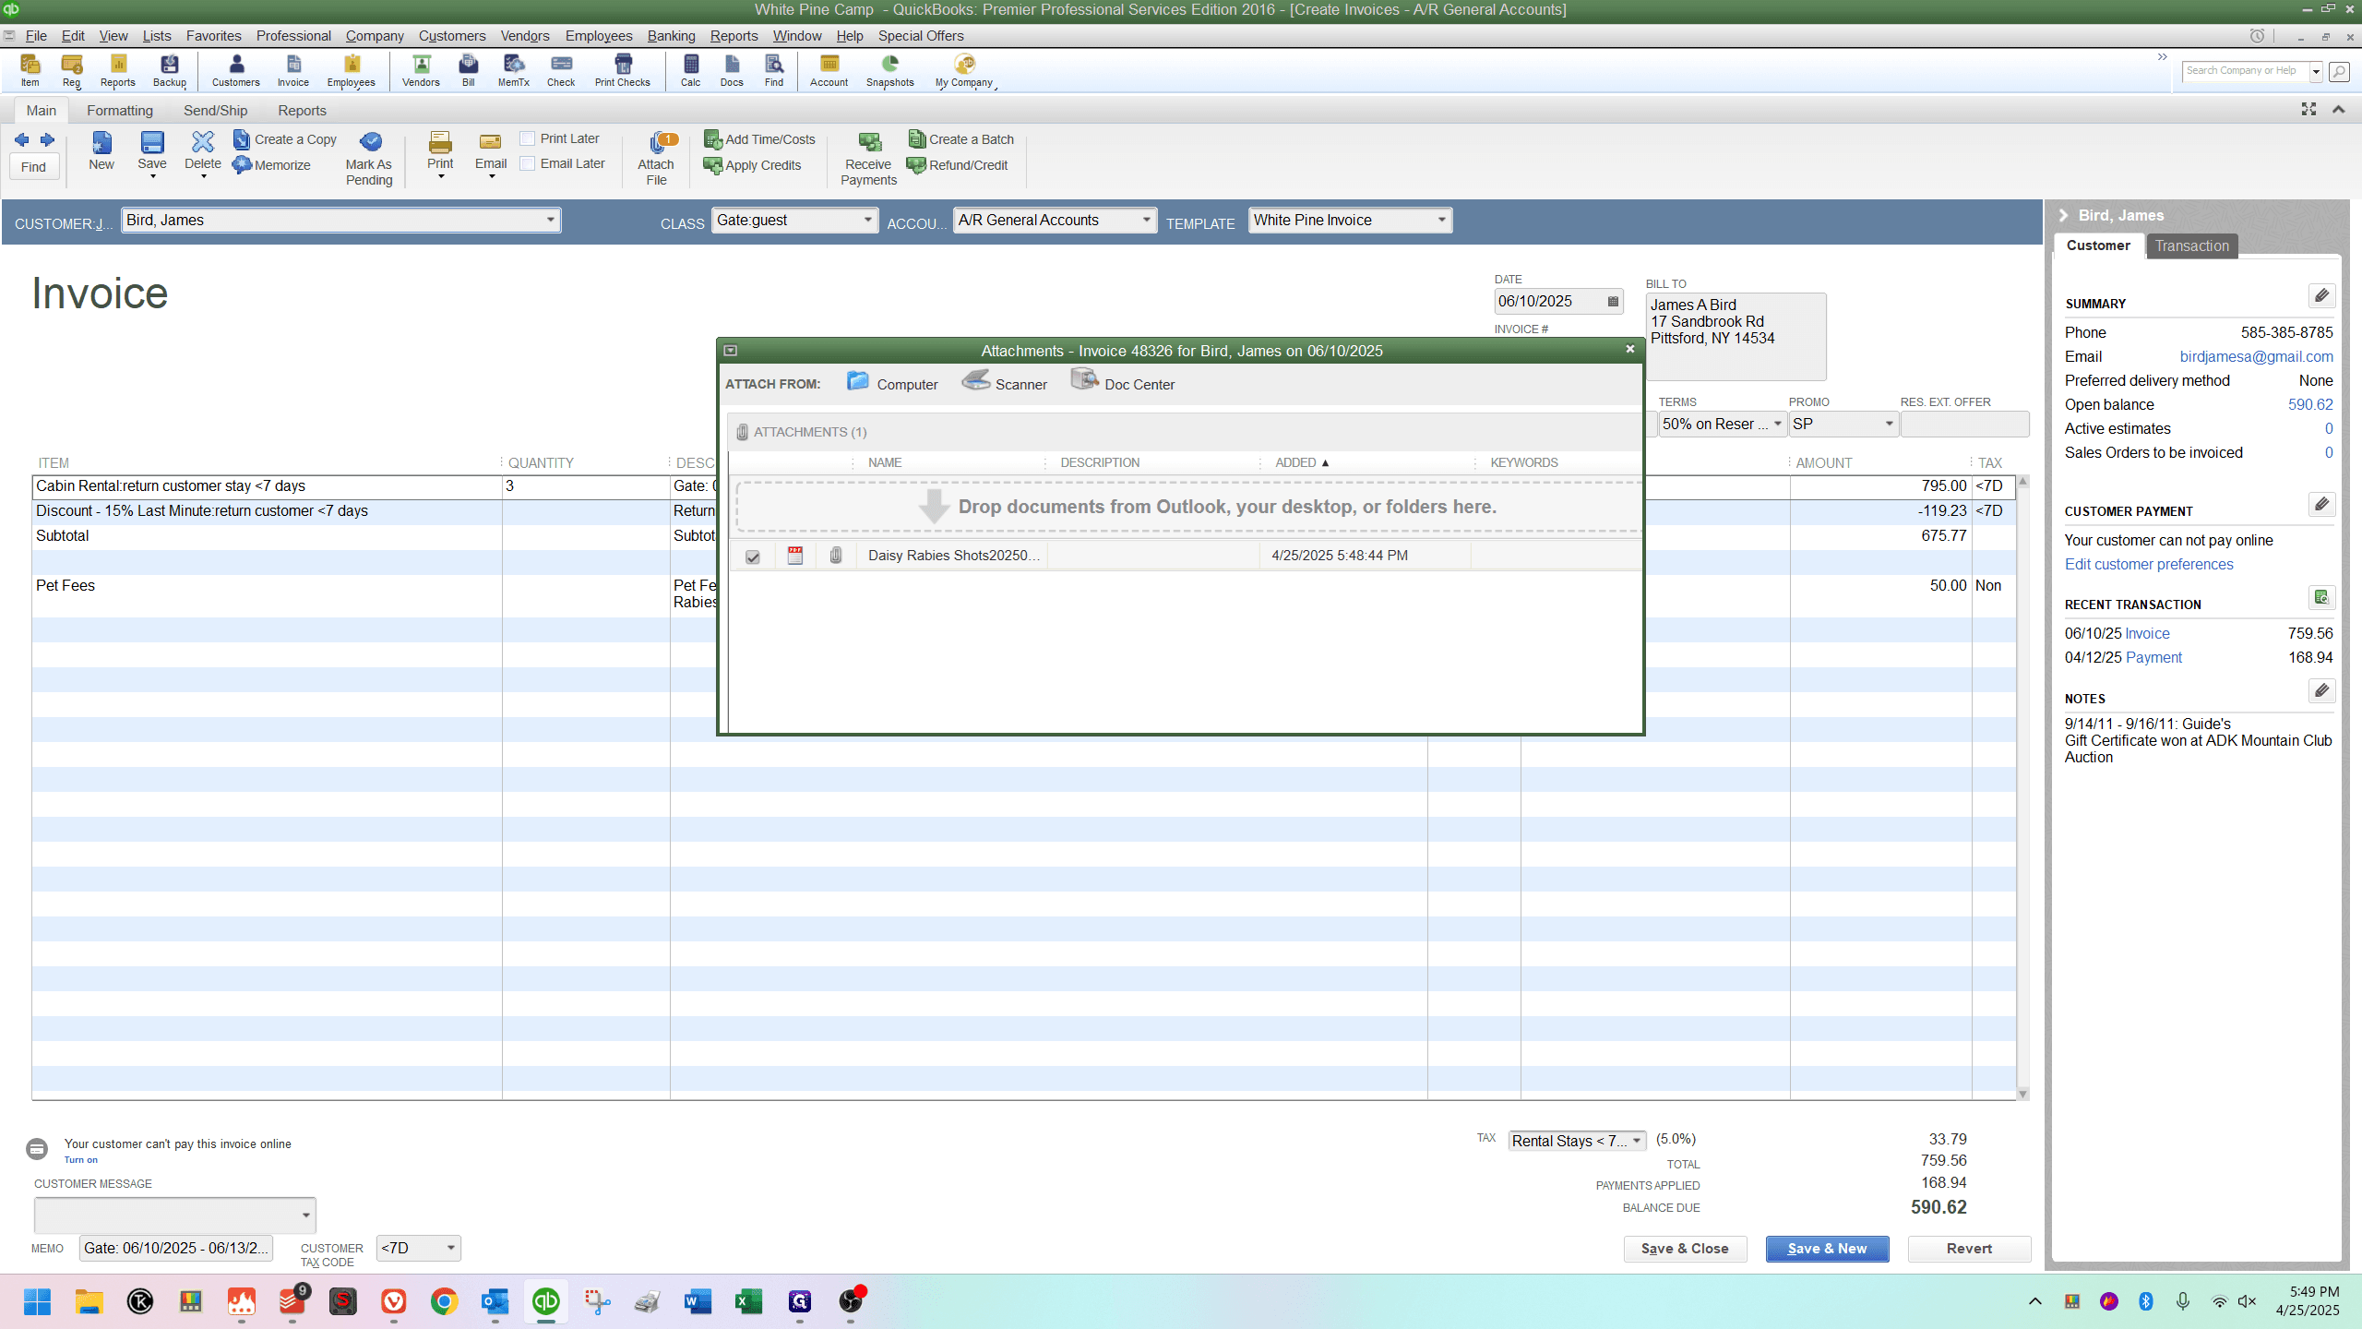
Task: Click Mark As Pending icon
Action: 369,159
